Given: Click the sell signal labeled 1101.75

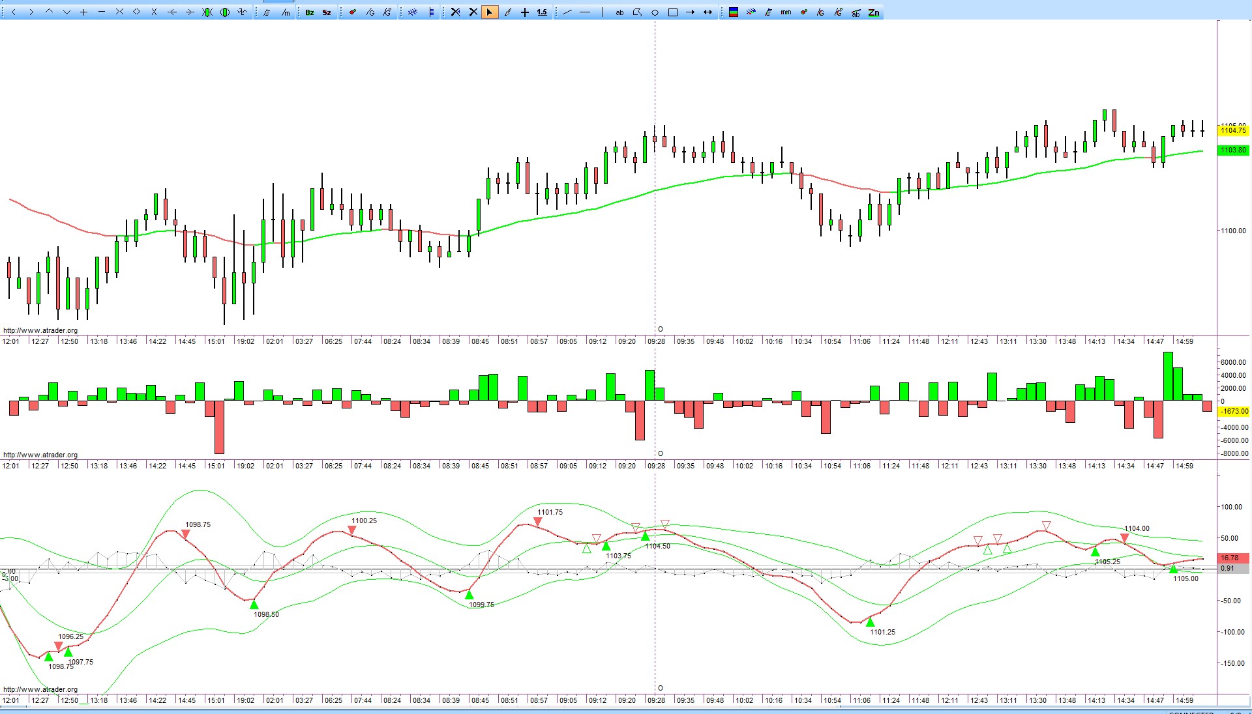Looking at the screenshot, I should click(538, 522).
